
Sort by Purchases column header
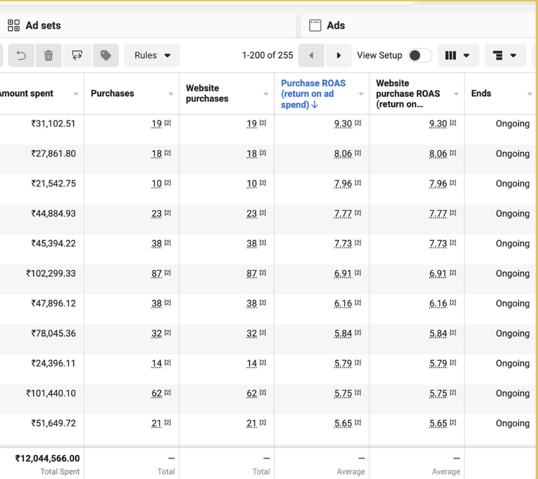point(112,93)
